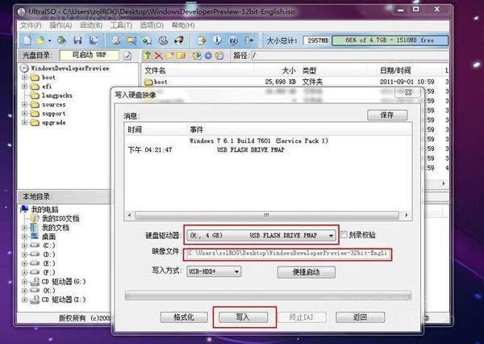Click the 保存 button in dialog
484x344 pixels.
387,115
